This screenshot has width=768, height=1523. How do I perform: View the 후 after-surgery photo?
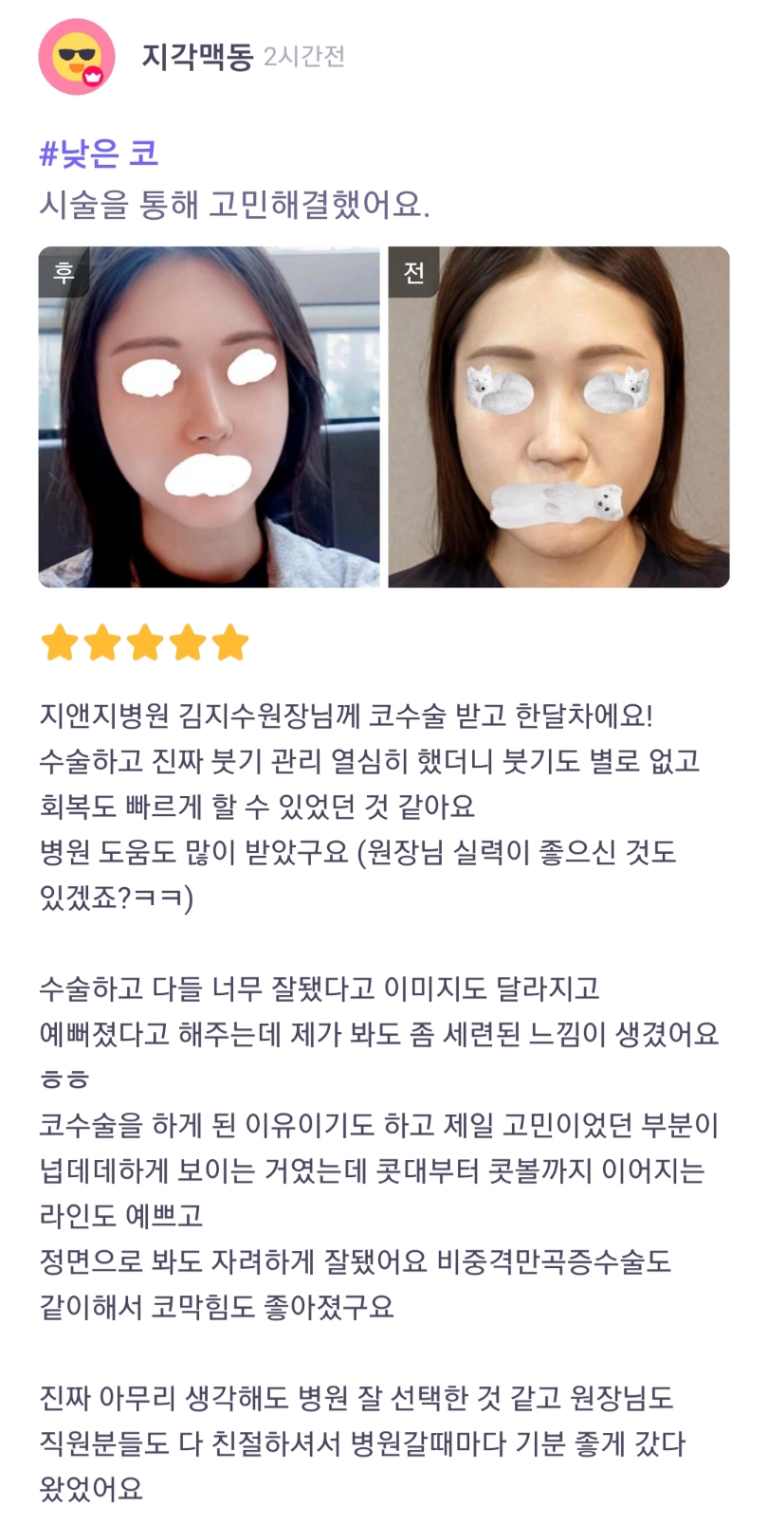[x=209, y=417]
